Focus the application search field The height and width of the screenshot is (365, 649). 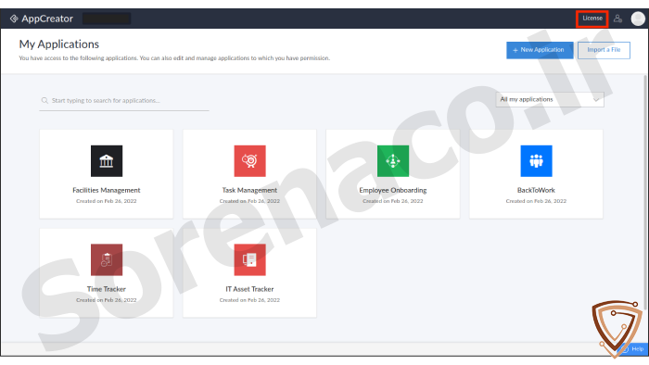coord(124,100)
